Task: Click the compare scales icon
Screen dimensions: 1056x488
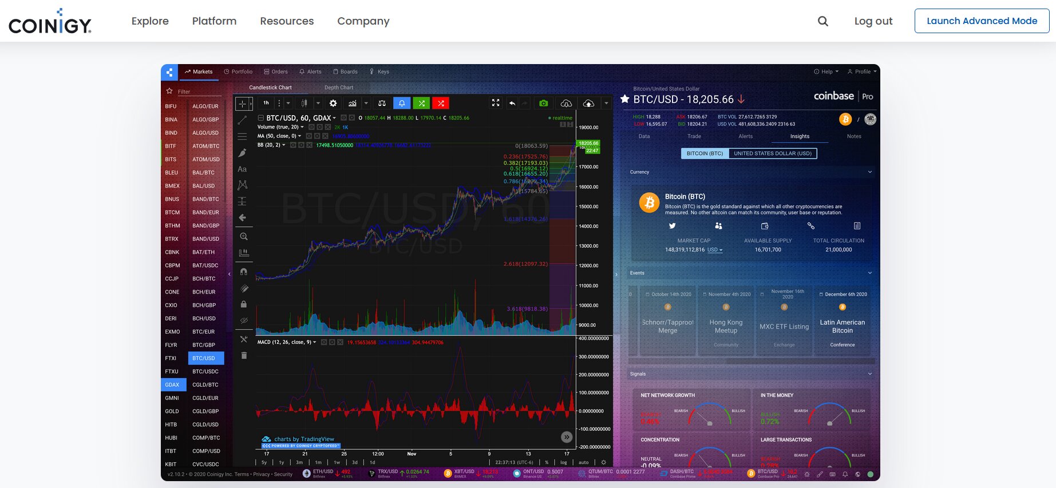Action: [382, 103]
